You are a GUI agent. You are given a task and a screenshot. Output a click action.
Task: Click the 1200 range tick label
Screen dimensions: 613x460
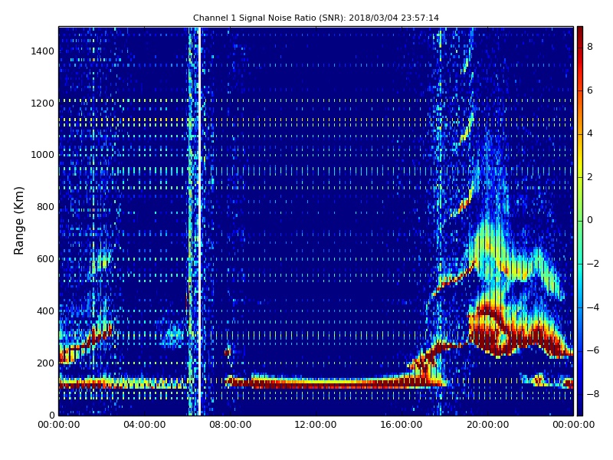coord(43,103)
